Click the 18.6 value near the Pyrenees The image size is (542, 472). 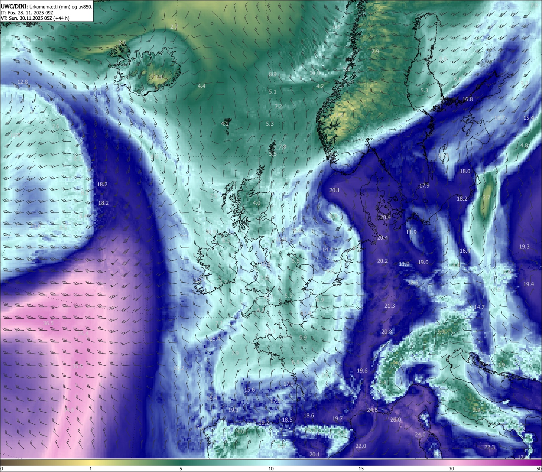pyautogui.click(x=309, y=415)
